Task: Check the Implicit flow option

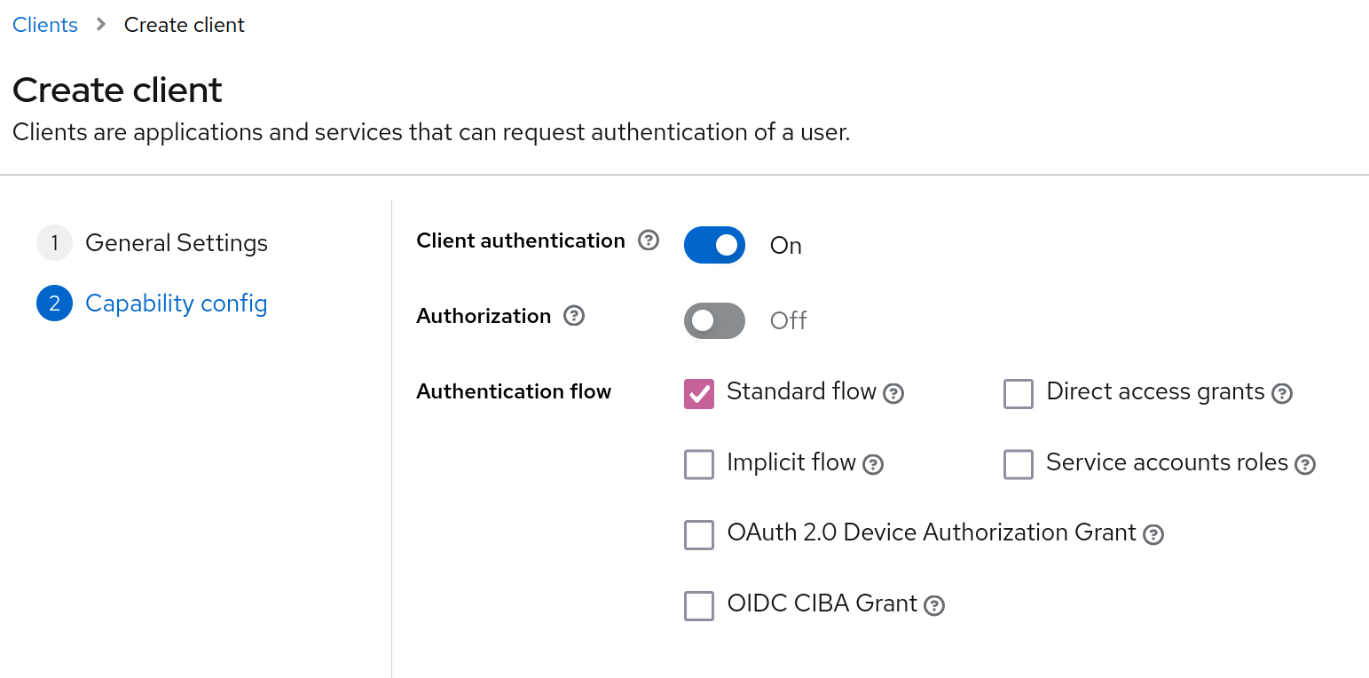Action: 699,464
